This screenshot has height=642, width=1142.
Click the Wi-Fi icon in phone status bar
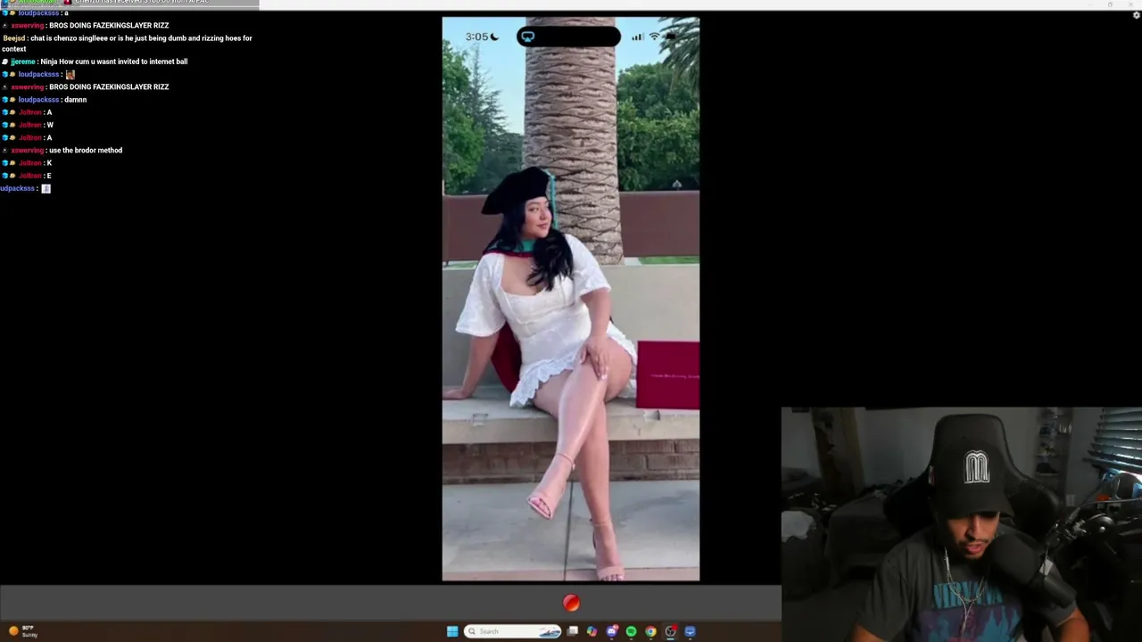[x=655, y=37]
